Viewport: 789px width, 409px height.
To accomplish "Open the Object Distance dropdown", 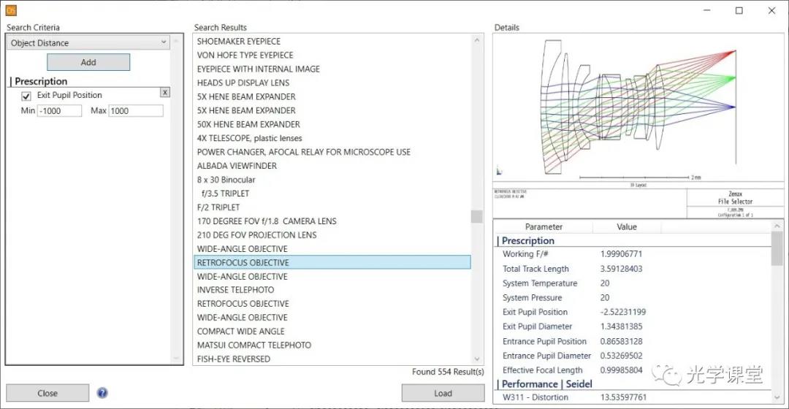I will (x=88, y=43).
